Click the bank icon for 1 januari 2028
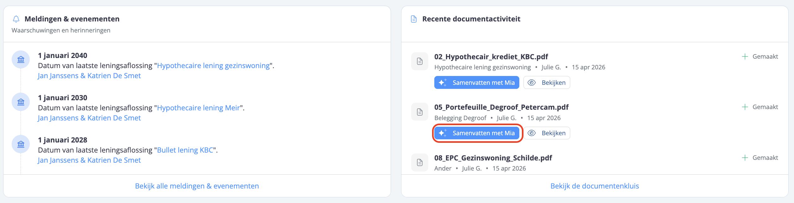The width and height of the screenshot is (794, 203). click(21, 144)
